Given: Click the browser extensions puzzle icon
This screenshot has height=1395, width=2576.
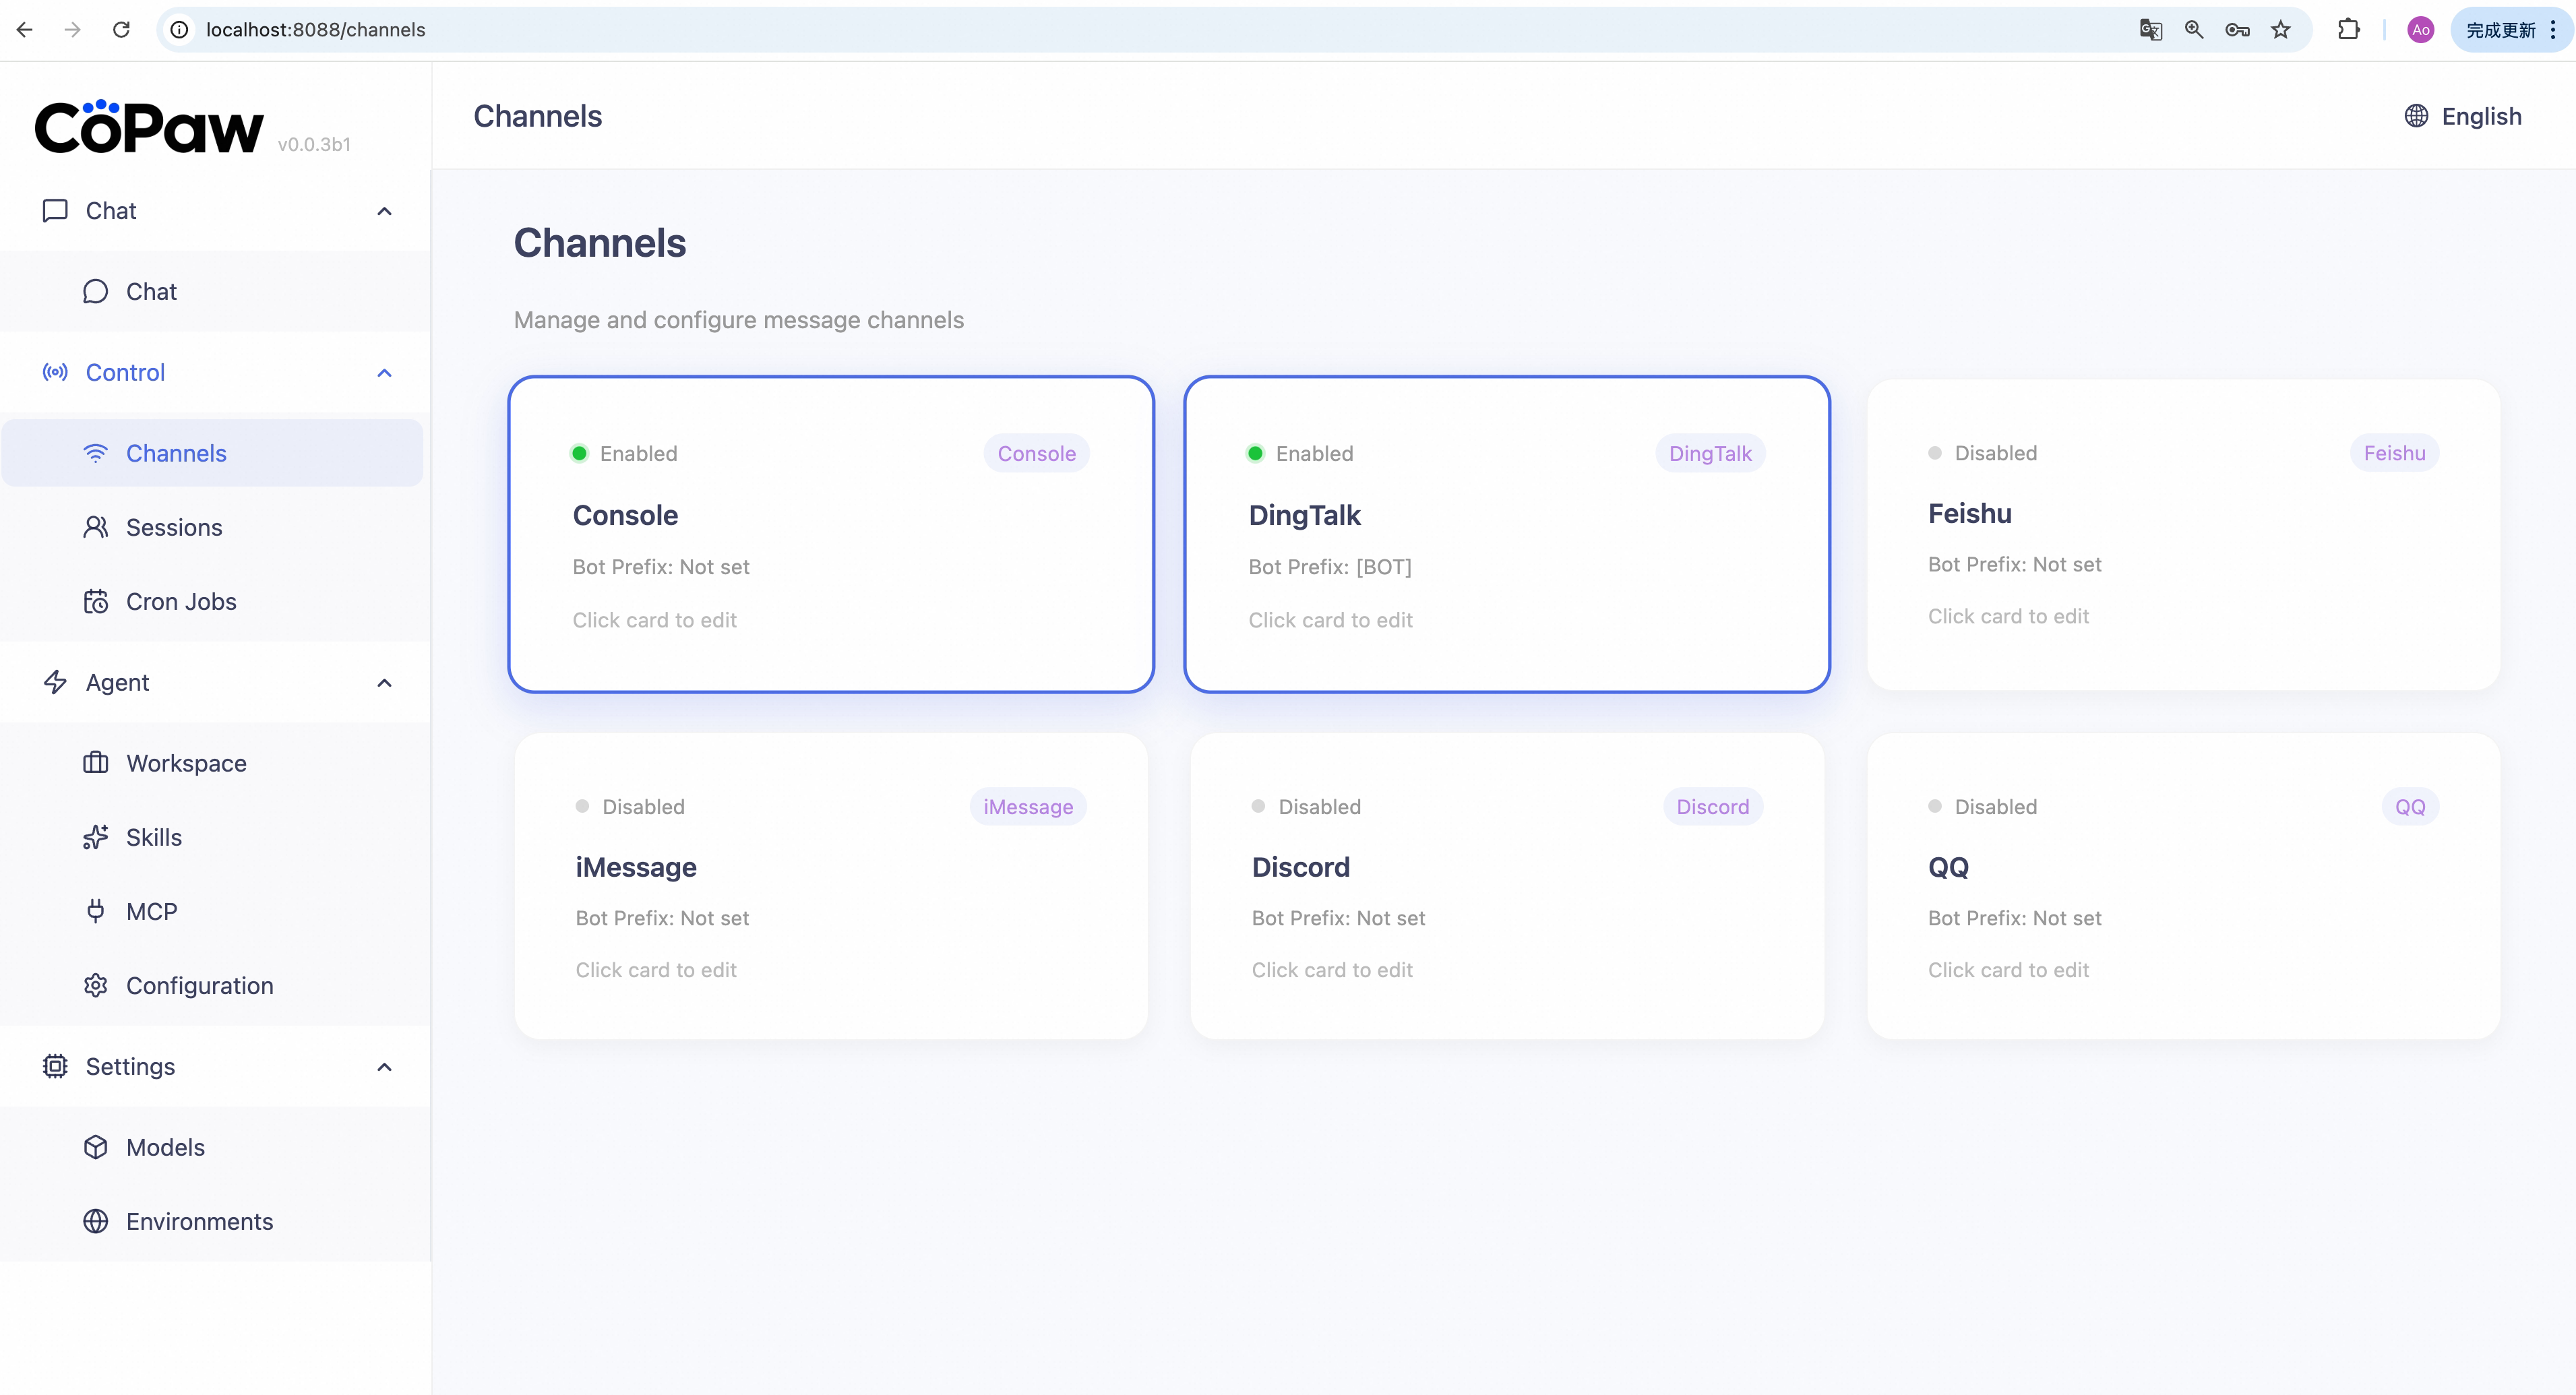Looking at the screenshot, I should point(2348,30).
